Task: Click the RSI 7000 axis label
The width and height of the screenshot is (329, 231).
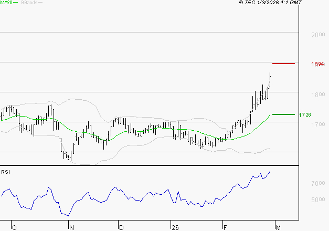Action: pos(318,184)
